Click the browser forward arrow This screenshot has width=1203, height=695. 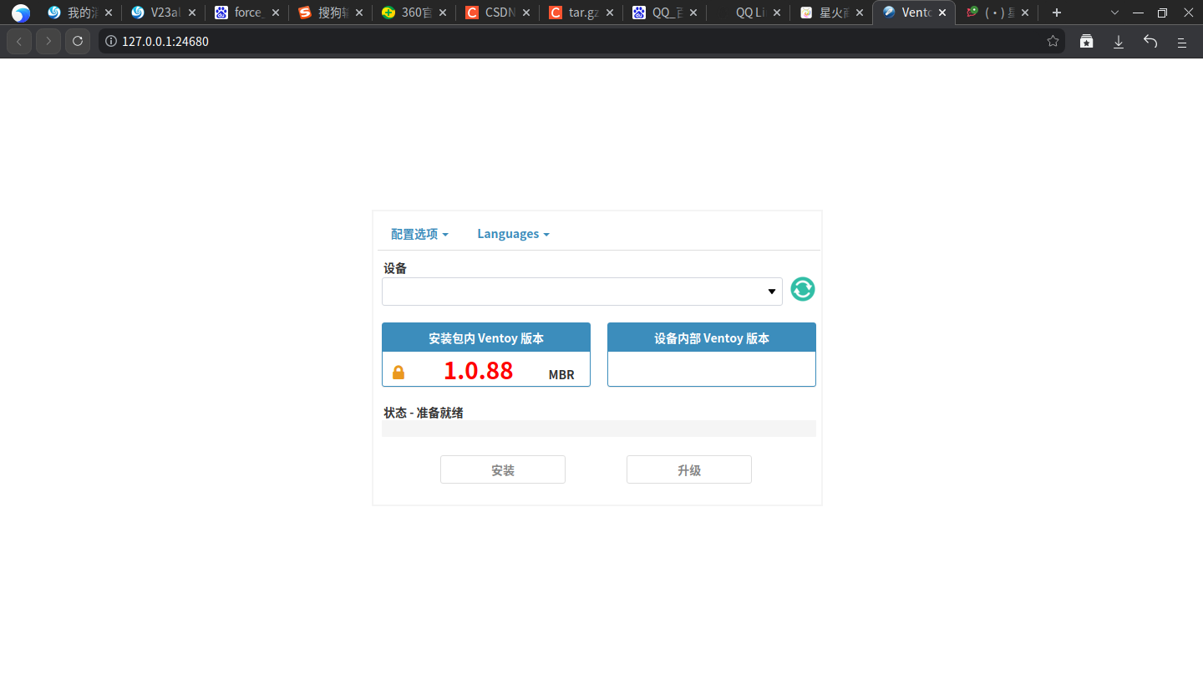click(x=48, y=41)
